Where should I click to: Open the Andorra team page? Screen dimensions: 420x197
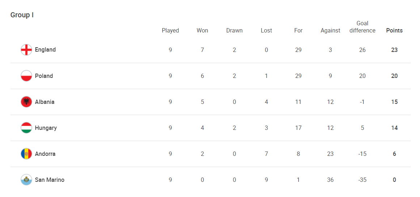click(x=45, y=154)
